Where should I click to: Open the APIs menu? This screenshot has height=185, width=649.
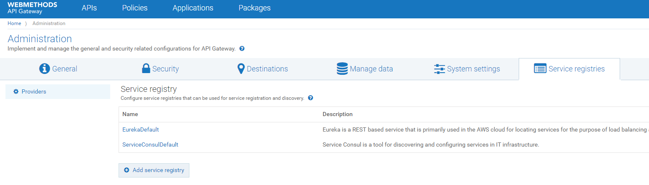coord(89,8)
